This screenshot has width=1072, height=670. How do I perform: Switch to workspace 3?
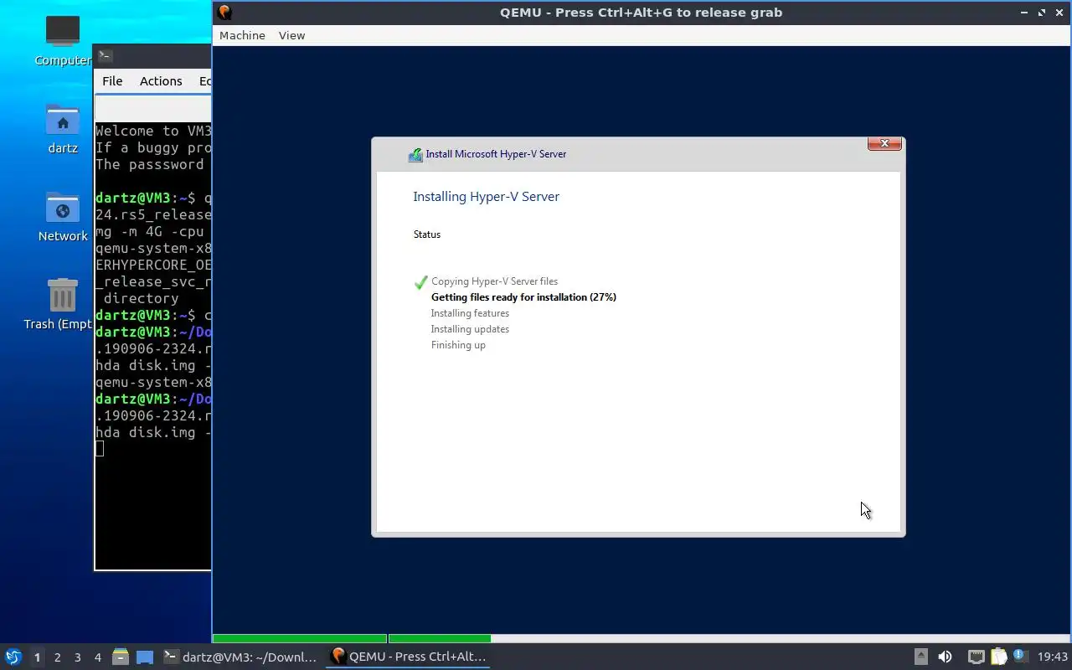point(77,657)
